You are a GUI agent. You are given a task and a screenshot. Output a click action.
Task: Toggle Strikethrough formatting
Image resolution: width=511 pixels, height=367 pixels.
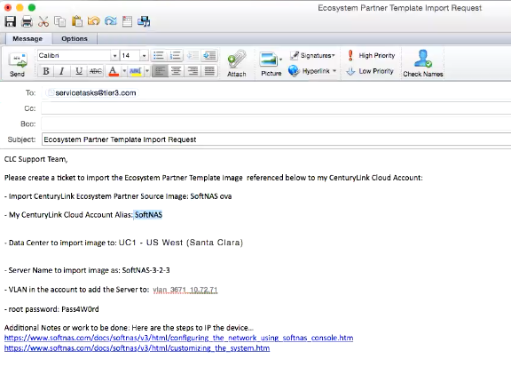(x=96, y=71)
